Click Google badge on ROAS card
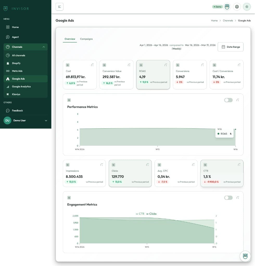 click(x=141, y=65)
